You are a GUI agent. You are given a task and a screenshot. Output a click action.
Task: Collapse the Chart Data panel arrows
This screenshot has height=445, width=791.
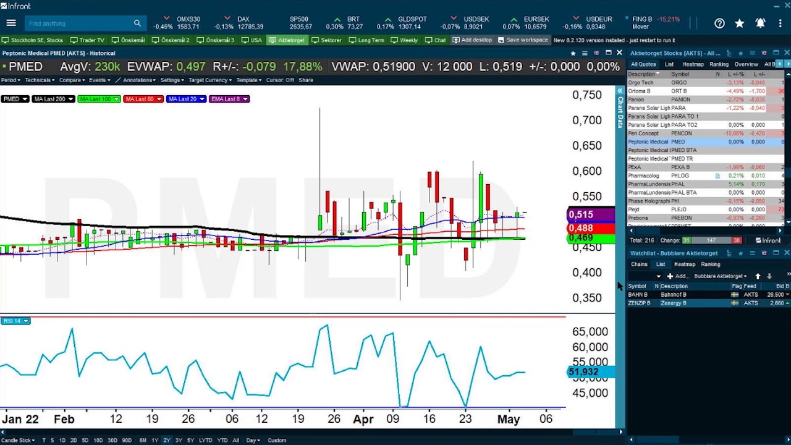point(620,91)
